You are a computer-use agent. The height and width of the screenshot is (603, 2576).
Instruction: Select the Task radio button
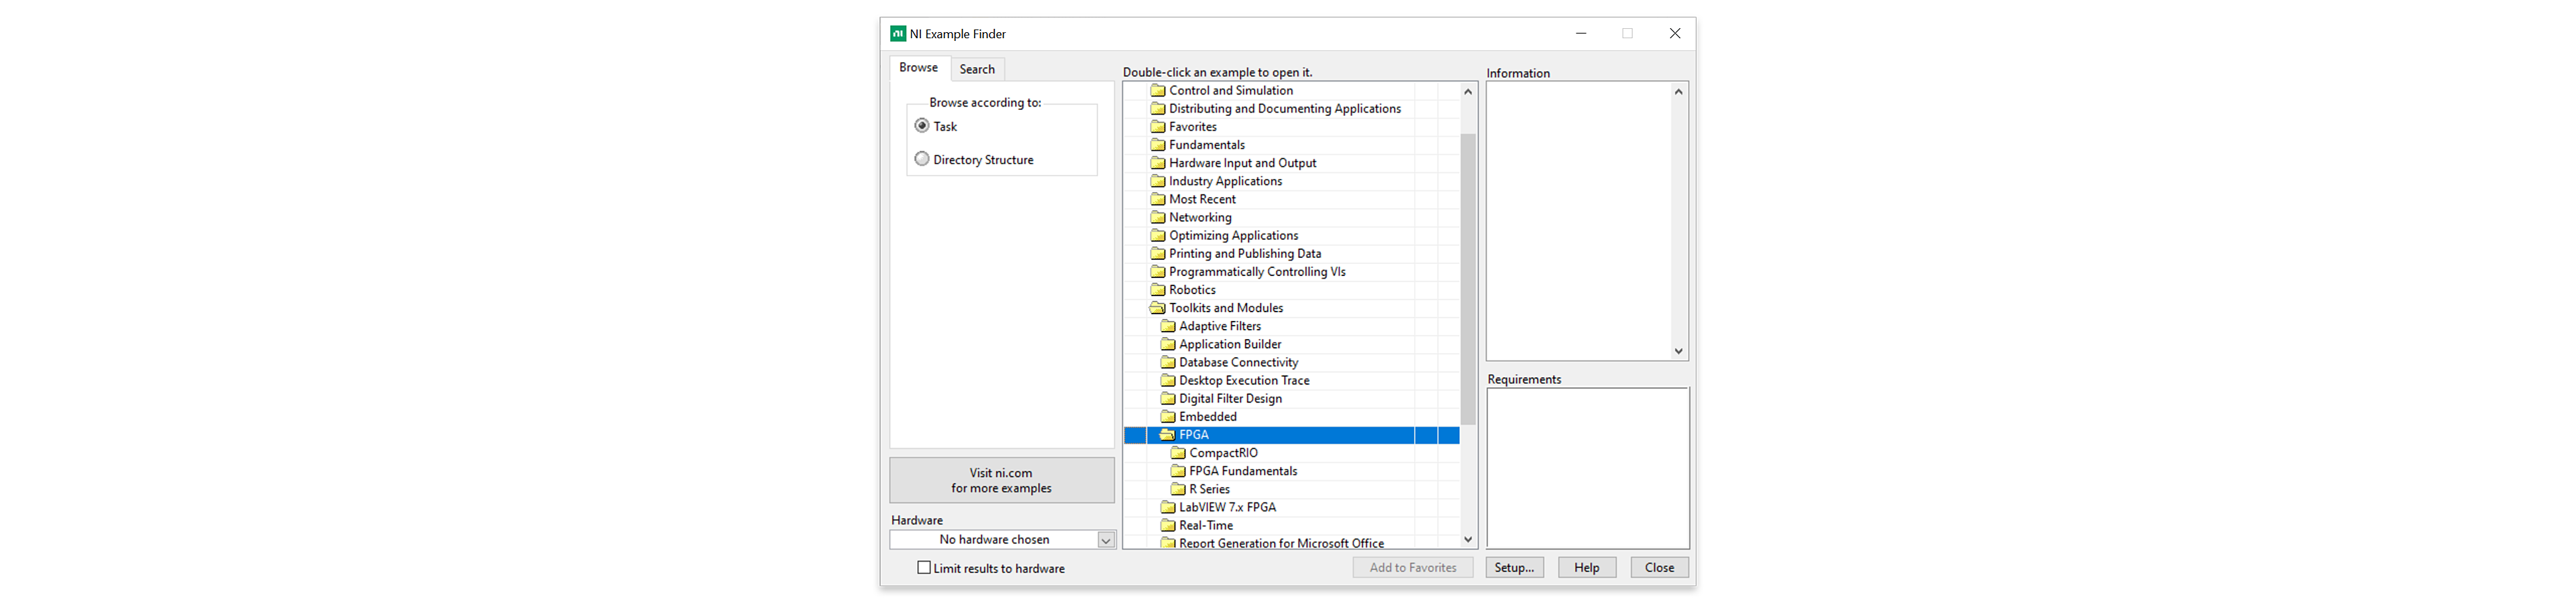tap(922, 126)
